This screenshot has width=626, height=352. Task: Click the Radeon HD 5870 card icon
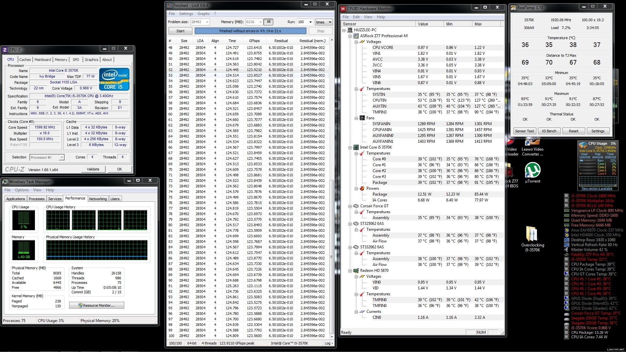[x=356, y=271]
